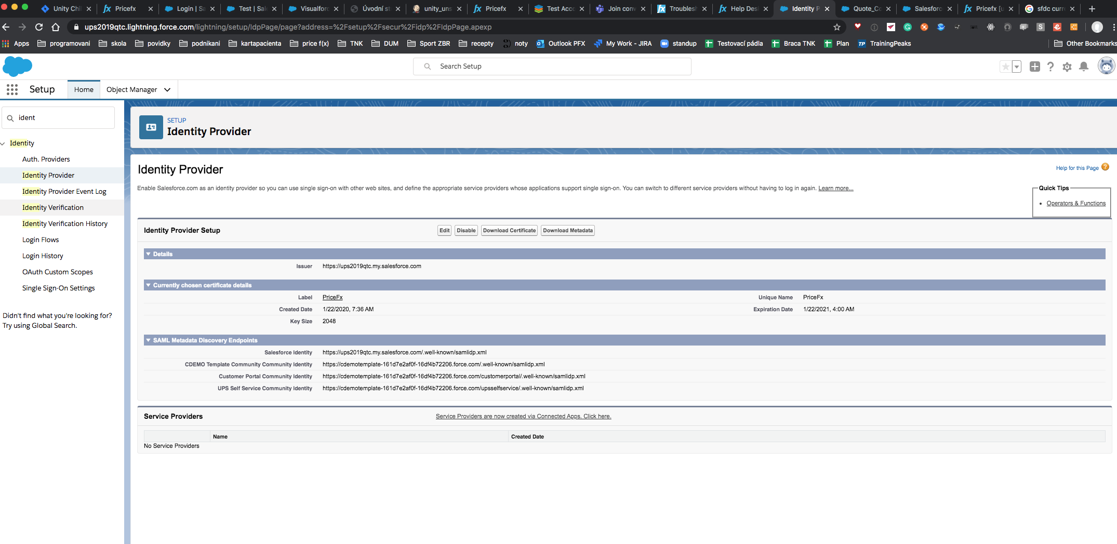Click the Identity Provider setup badge icon
1117x544 pixels.
[151, 127]
